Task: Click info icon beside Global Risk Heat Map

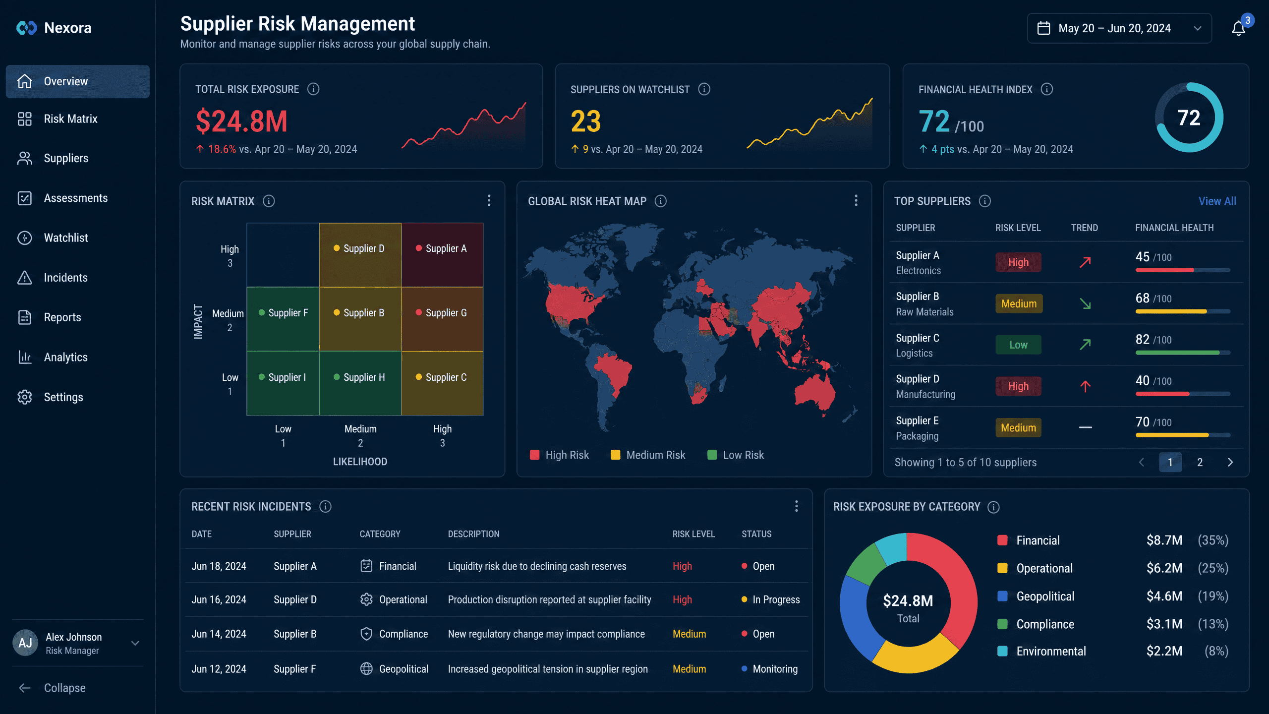Action: 660,201
